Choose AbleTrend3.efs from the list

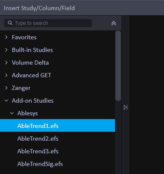(x=57, y=151)
